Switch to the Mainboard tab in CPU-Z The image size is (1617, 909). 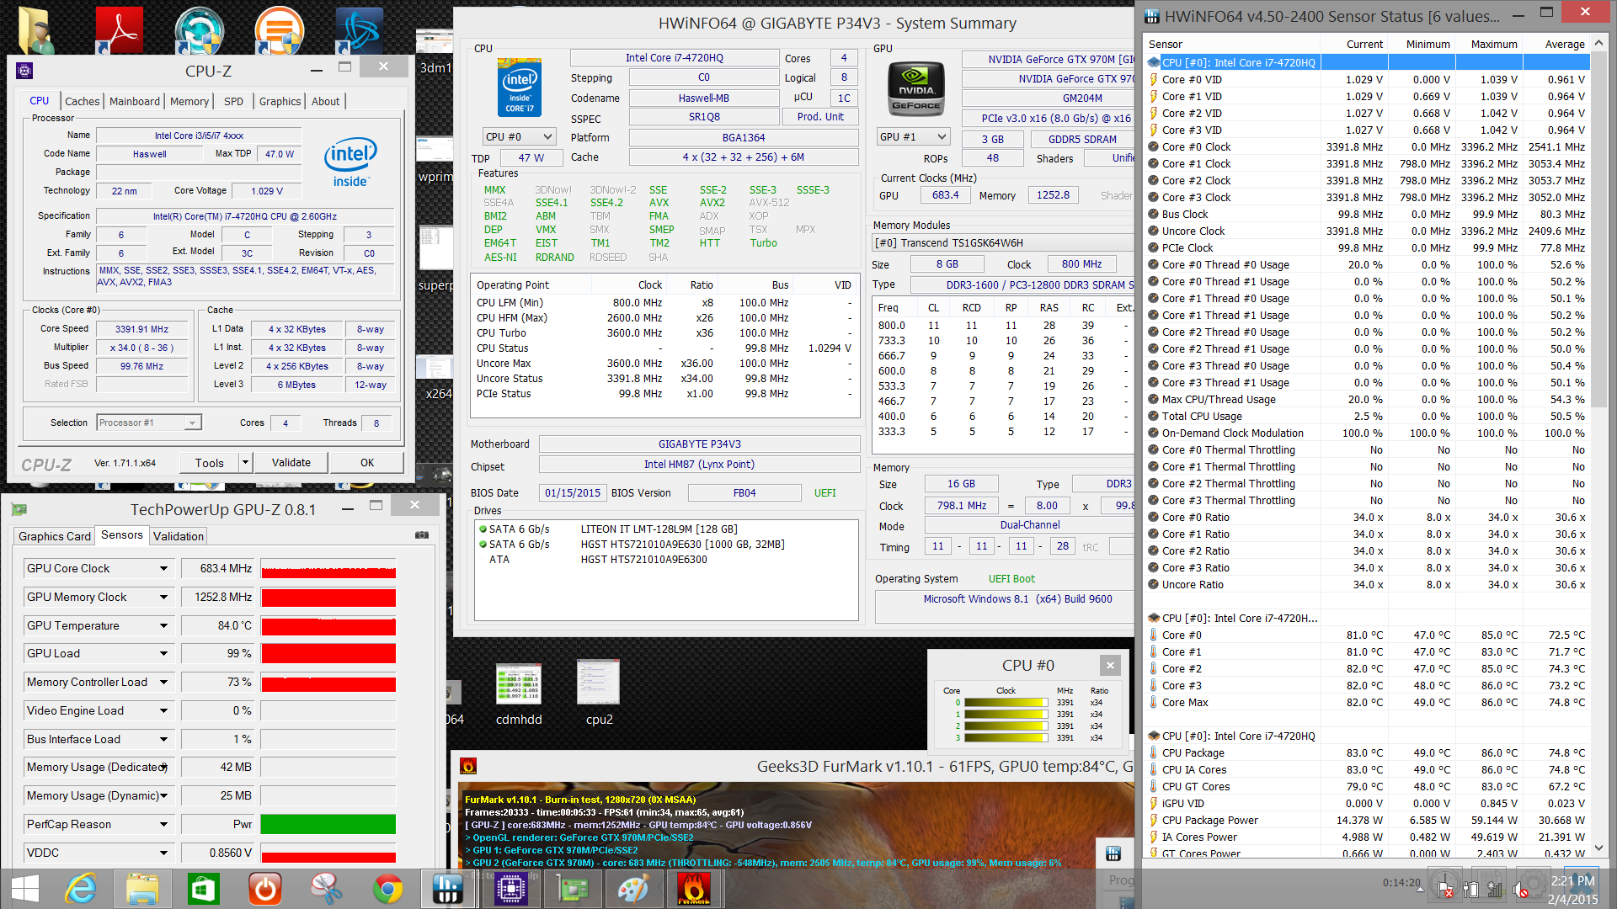[135, 101]
